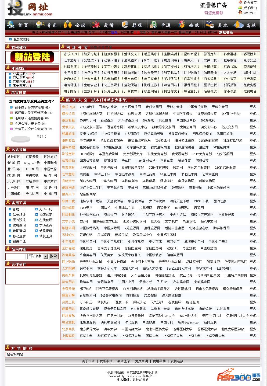The width and height of the screenshot is (267, 386).
Task: Select 聊天论坛 in the category grid
Action: pyautogui.click(x=90, y=54)
